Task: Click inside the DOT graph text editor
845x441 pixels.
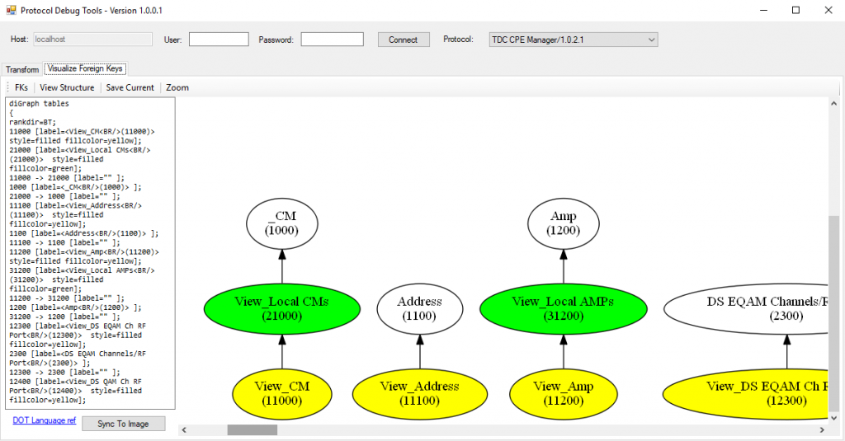Action: point(90,253)
